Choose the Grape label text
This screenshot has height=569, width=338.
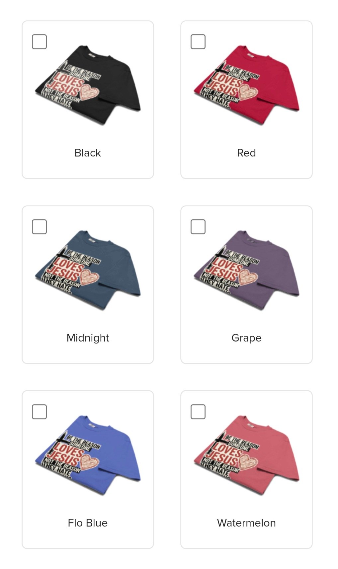(x=246, y=338)
